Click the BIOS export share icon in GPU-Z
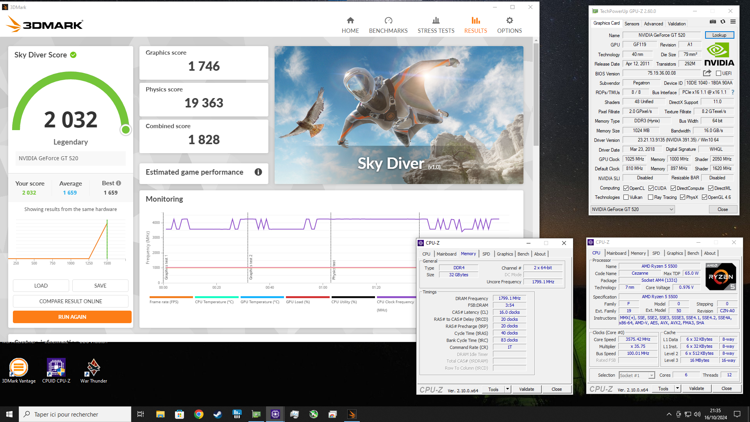Screen dimensions: 750x422 pyautogui.click(x=707, y=73)
